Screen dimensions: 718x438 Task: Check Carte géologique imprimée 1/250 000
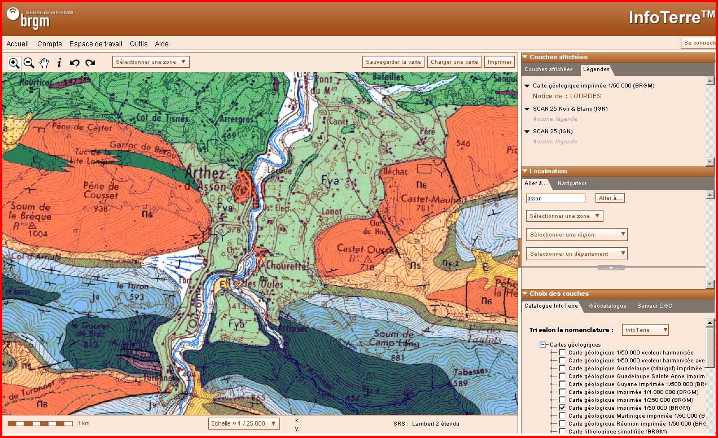tap(562, 400)
